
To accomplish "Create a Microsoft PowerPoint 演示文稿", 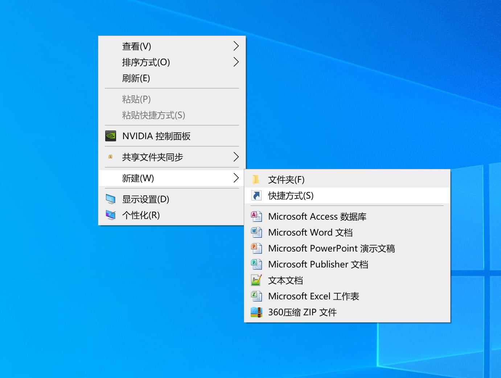I will pos(347,248).
